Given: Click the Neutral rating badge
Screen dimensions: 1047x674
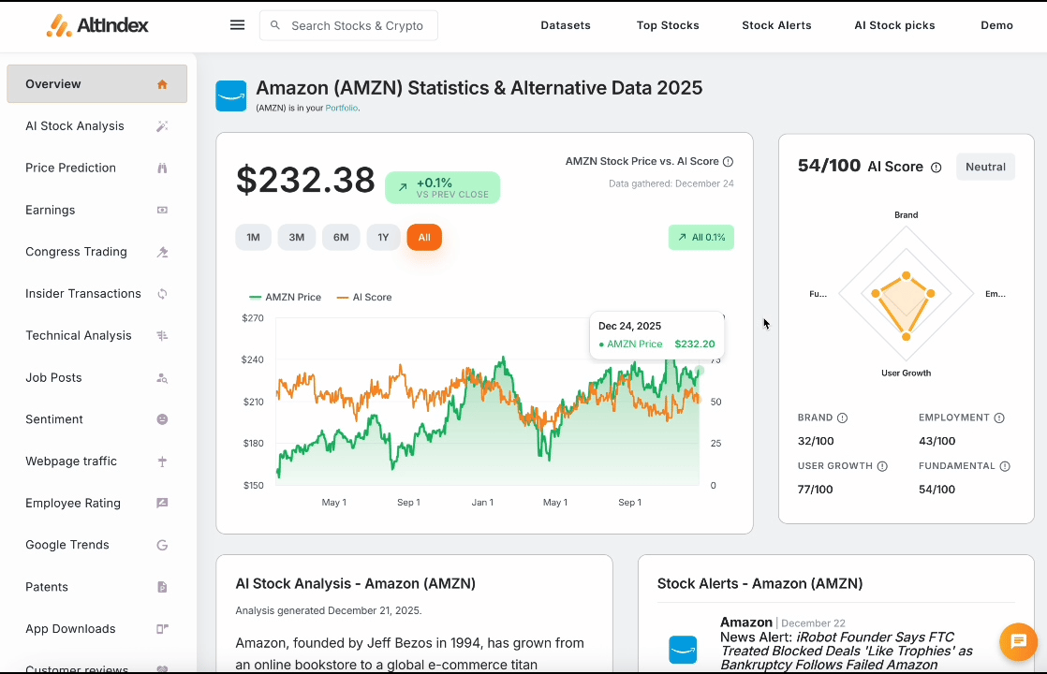Looking at the screenshot, I should (x=985, y=167).
